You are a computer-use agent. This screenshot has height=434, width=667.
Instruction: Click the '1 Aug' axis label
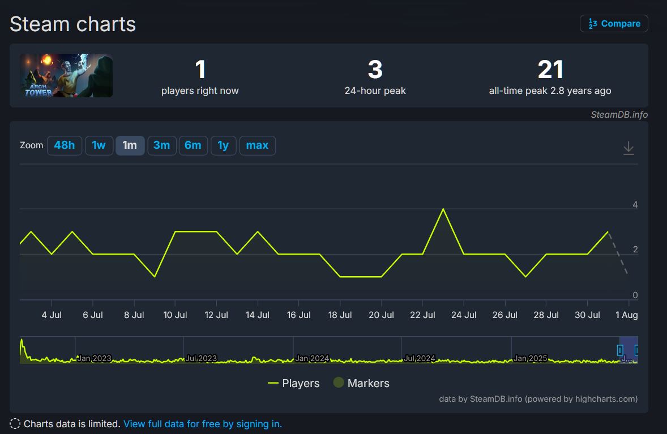[627, 315]
